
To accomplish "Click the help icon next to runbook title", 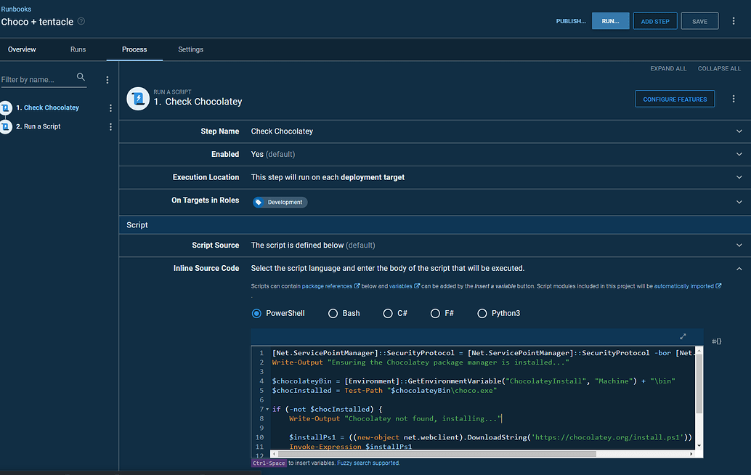I will tap(81, 22).
